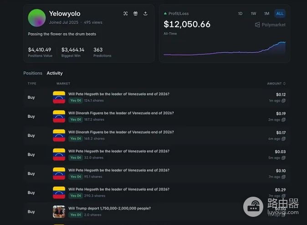The image size is (307, 225).
Task: Click the TYPE column header
Action: [32, 84]
